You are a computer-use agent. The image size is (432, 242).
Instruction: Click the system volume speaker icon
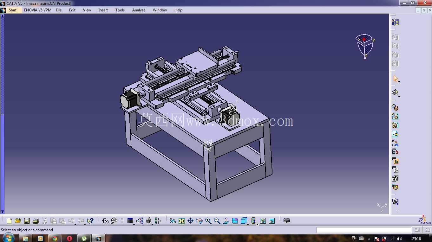point(400,239)
